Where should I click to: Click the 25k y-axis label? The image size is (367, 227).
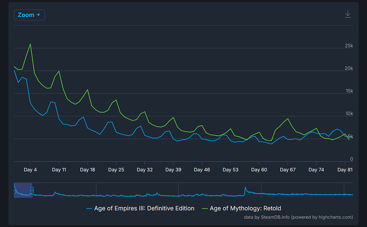click(349, 46)
